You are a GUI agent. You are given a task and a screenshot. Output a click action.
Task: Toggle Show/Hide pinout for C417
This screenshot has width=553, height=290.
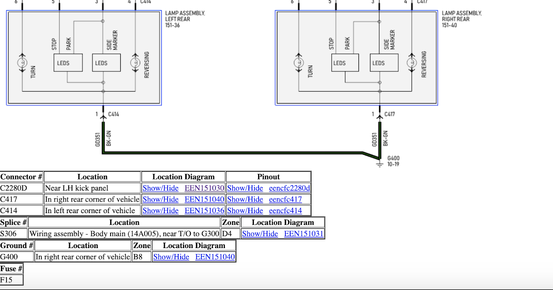pyautogui.click(x=245, y=199)
